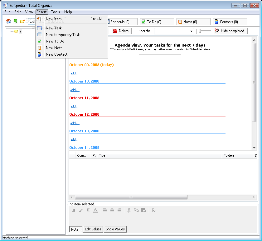Screen dimensions: 262x241
Task: Click the zoom slider handle beside Search
Action: [200, 31]
